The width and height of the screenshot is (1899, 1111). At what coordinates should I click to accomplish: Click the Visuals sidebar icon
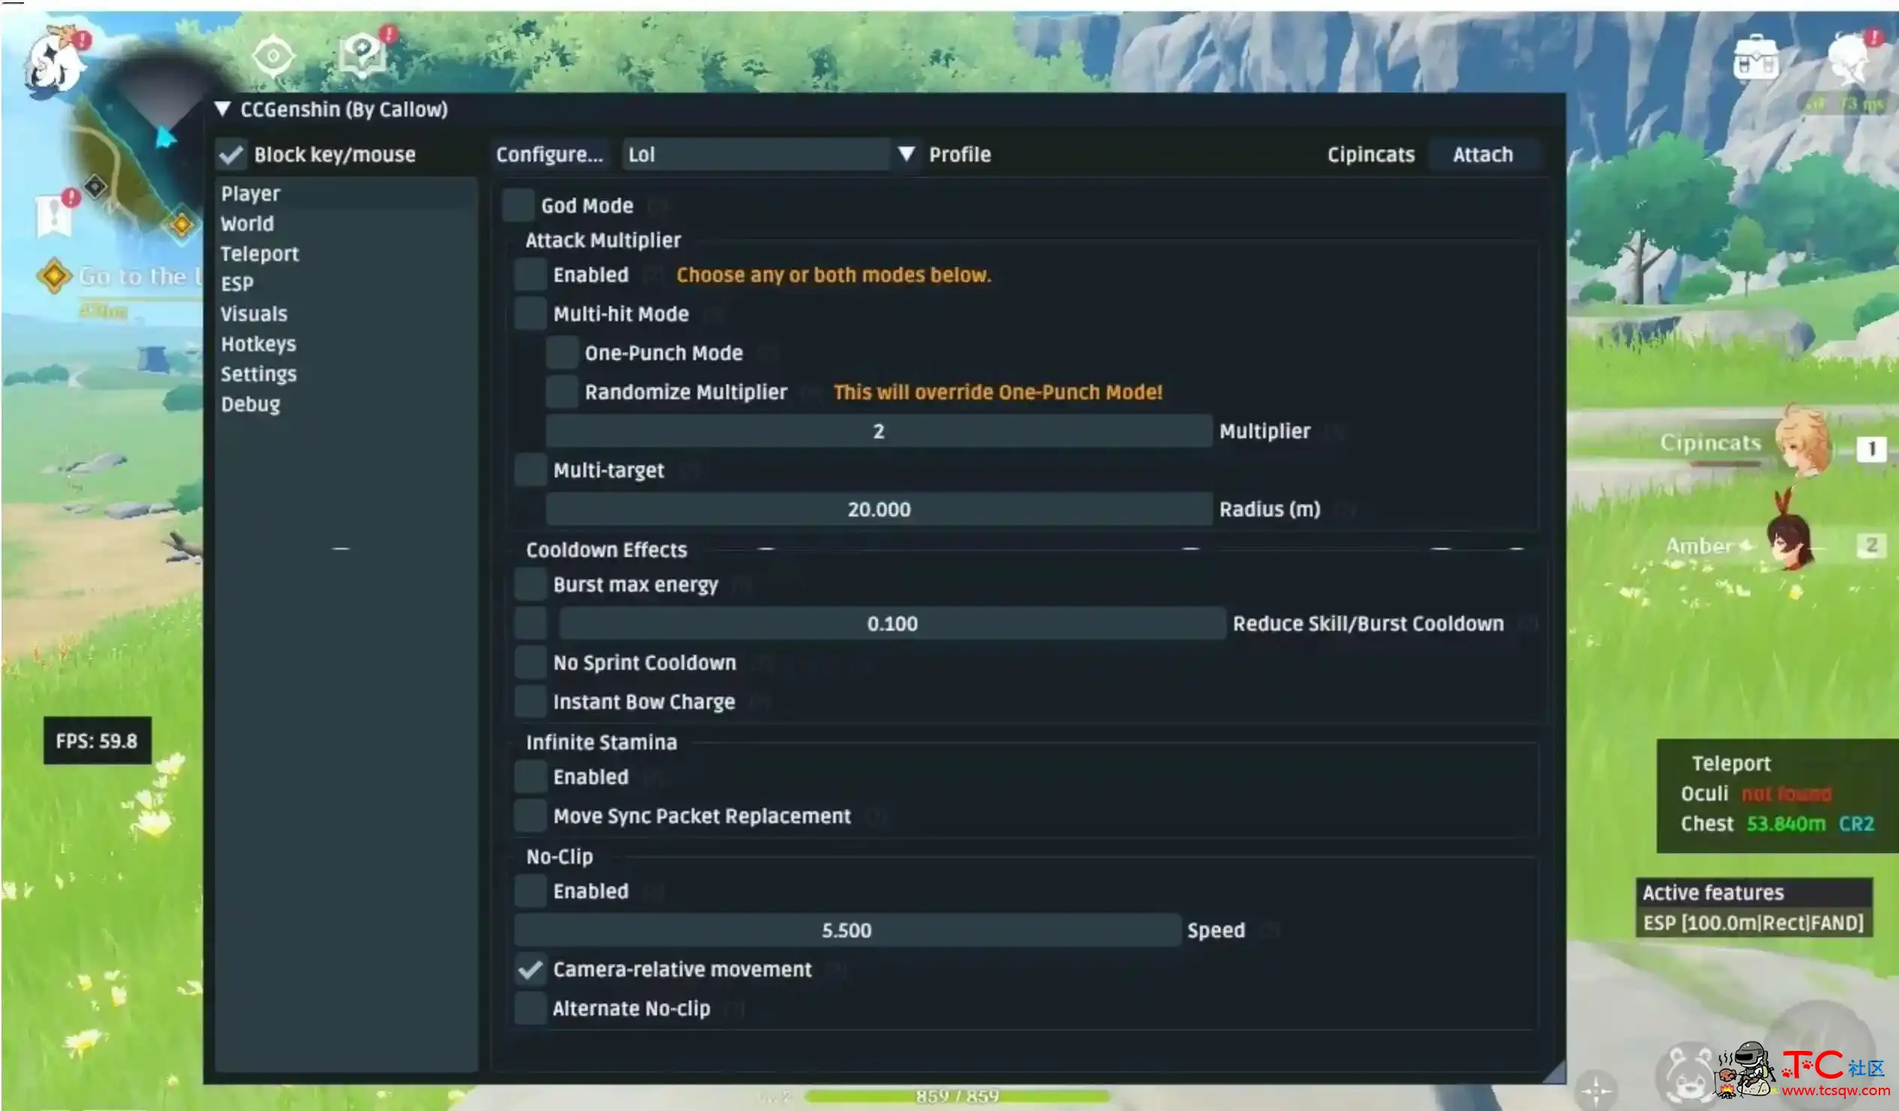[253, 313]
